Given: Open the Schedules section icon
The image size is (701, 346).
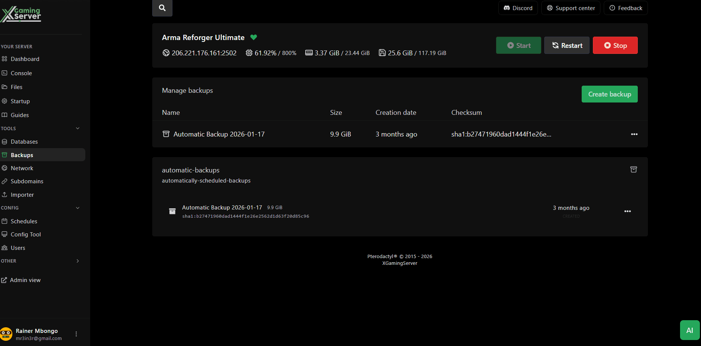Looking at the screenshot, I should click(x=4, y=221).
